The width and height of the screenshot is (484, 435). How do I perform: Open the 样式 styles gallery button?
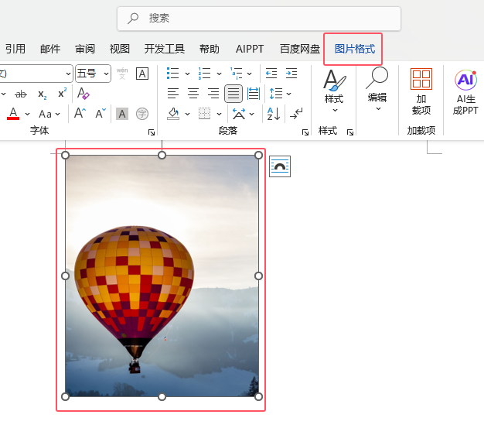pyautogui.click(x=334, y=91)
